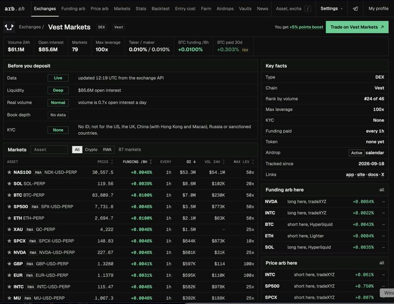The image size is (394, 304).
Task: Click the Asset filter input in Markets
Action: (x=49, y=149)
